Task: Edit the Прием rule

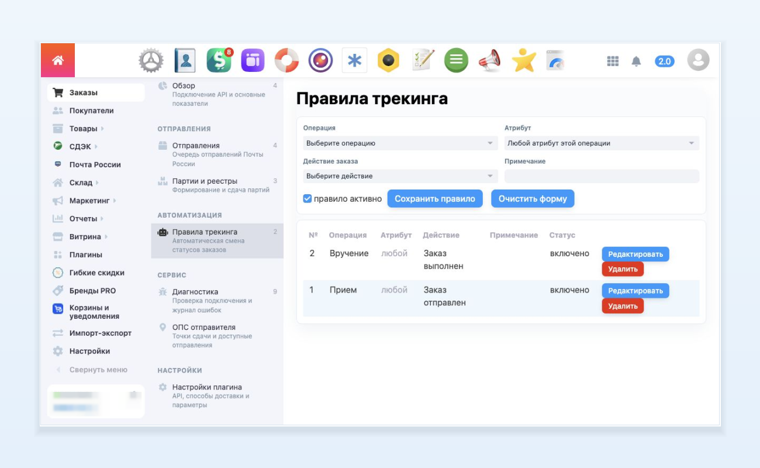Action: point(635,291)
